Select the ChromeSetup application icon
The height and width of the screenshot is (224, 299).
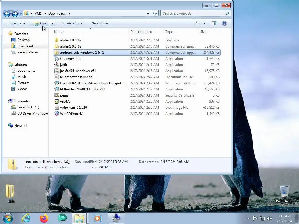pyautogui.click(x=56, y=58)
